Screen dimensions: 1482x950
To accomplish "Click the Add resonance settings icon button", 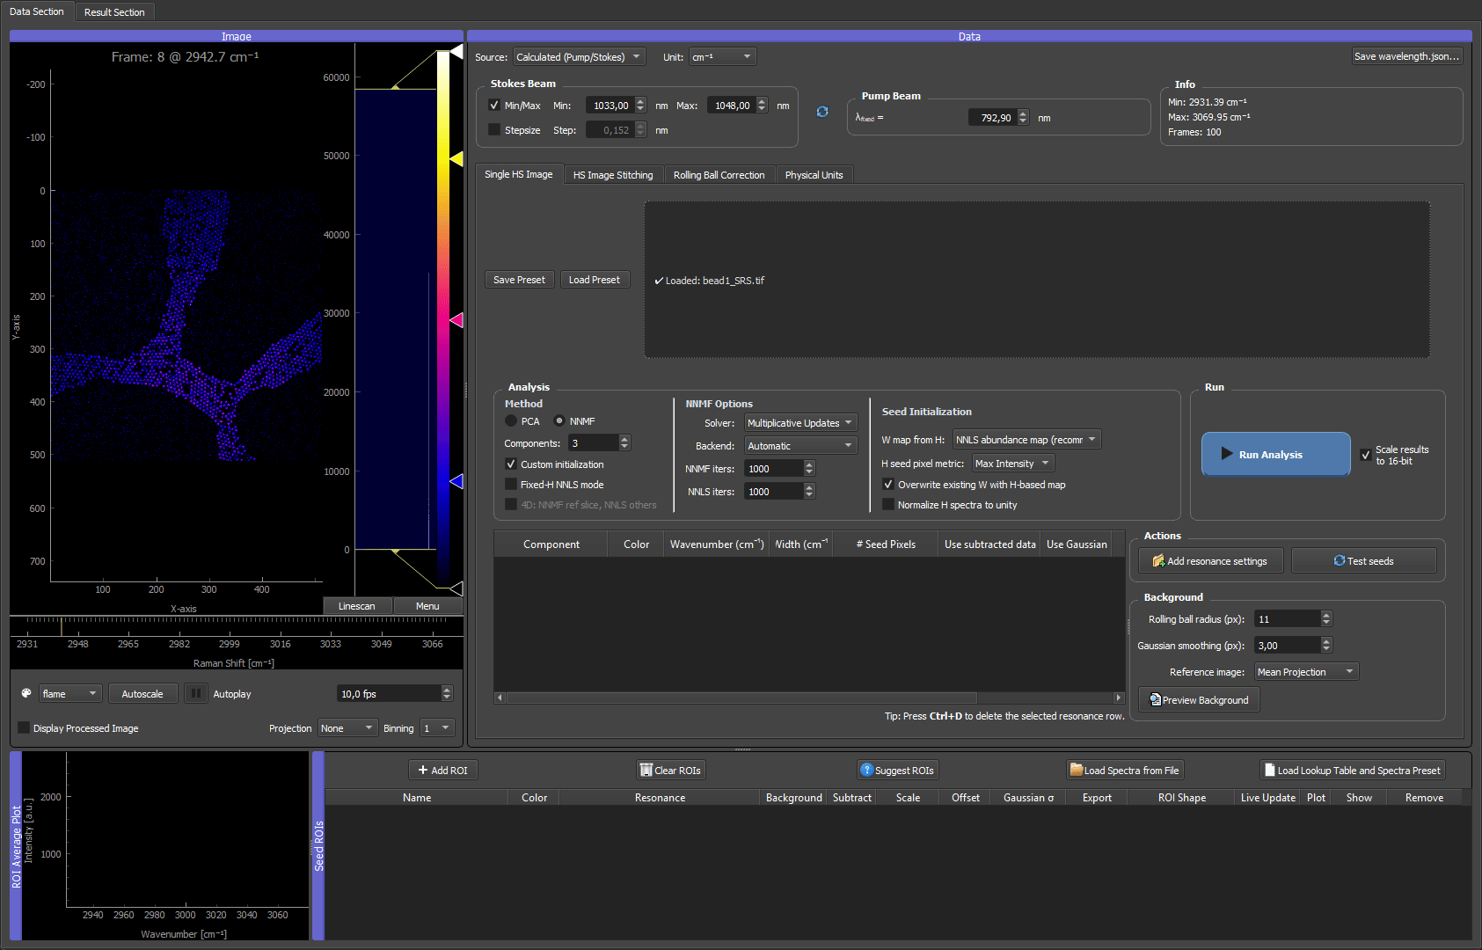I will [1210, 561].
